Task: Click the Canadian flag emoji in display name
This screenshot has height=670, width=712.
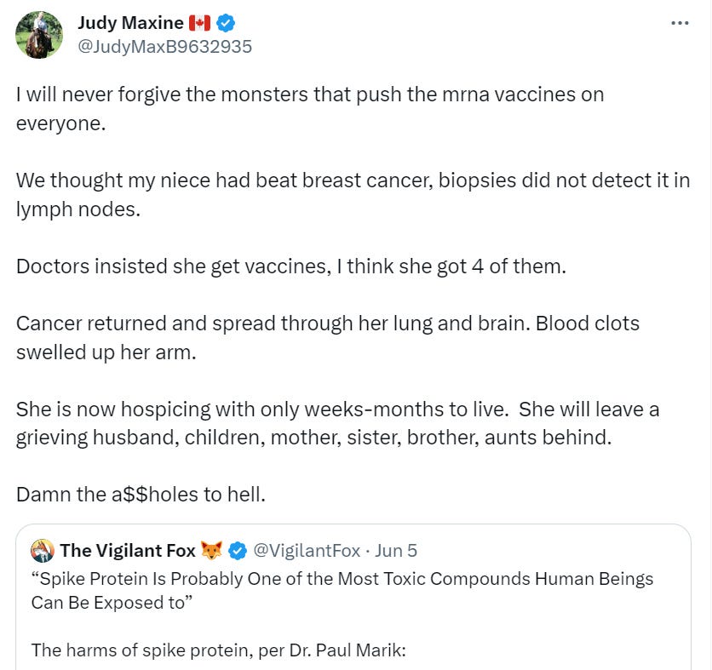Action: 199,23
